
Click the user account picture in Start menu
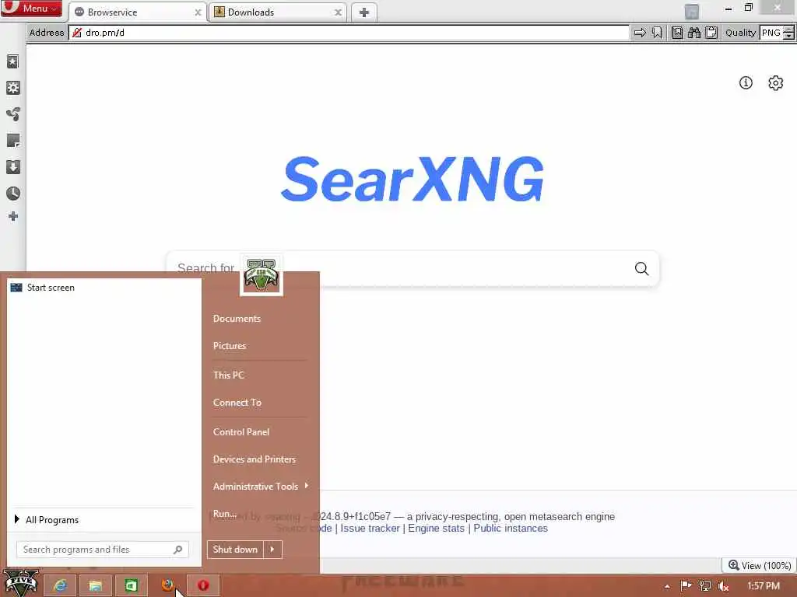click(262, 275)
